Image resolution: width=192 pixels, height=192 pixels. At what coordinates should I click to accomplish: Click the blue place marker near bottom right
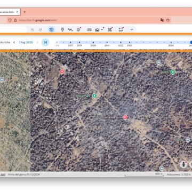pyautogui.click(x=162, y=169)
